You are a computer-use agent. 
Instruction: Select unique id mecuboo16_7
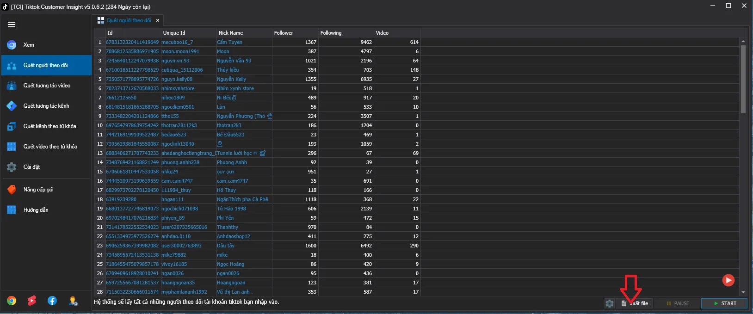click(x=177, y=42)
